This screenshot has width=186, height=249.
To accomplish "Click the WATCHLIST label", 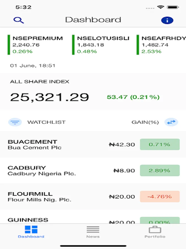I will 46,122.
